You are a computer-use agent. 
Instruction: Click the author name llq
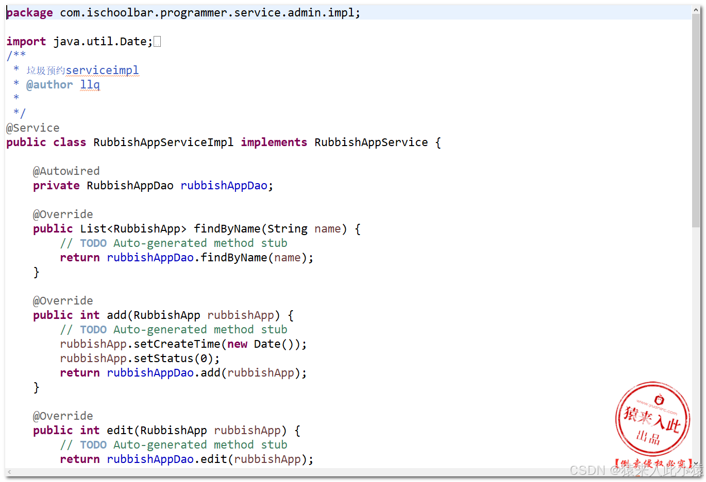point(90,85)
